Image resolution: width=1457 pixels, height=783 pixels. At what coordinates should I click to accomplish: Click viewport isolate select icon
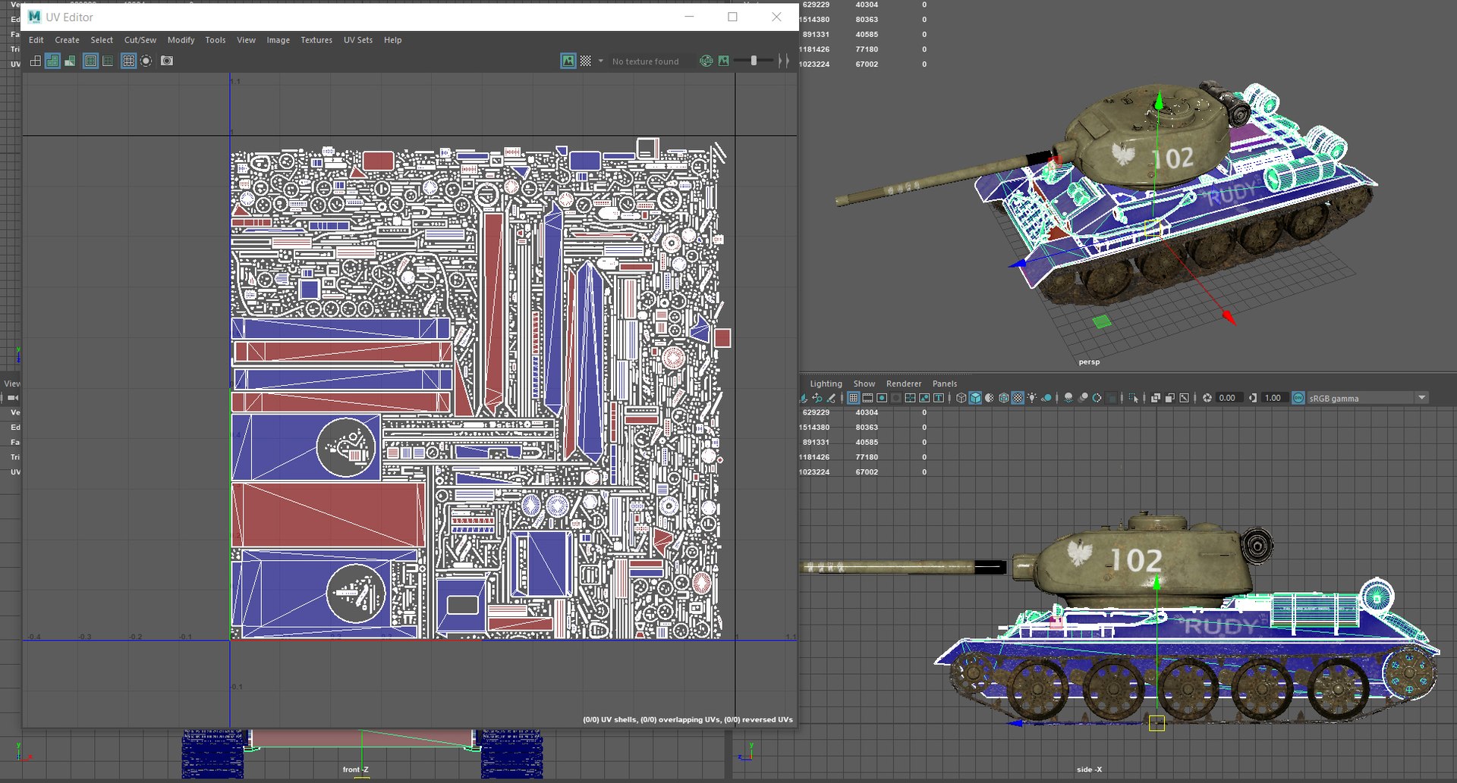click(1134, 398)
